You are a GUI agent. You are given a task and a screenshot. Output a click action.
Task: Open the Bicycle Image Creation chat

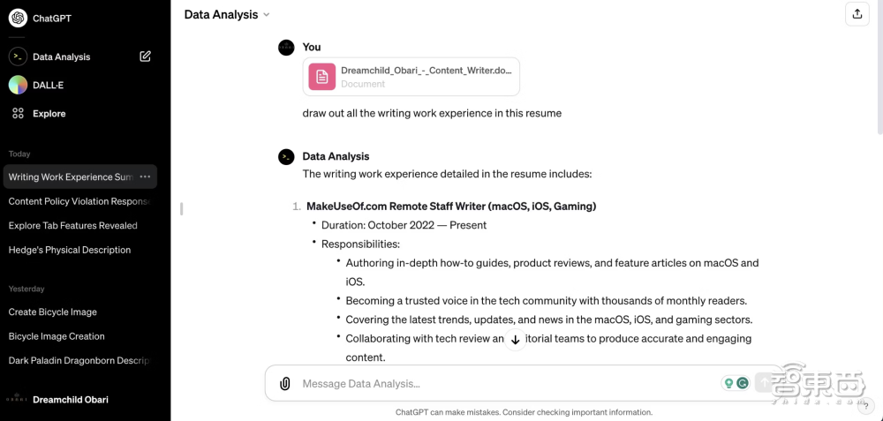57,336
